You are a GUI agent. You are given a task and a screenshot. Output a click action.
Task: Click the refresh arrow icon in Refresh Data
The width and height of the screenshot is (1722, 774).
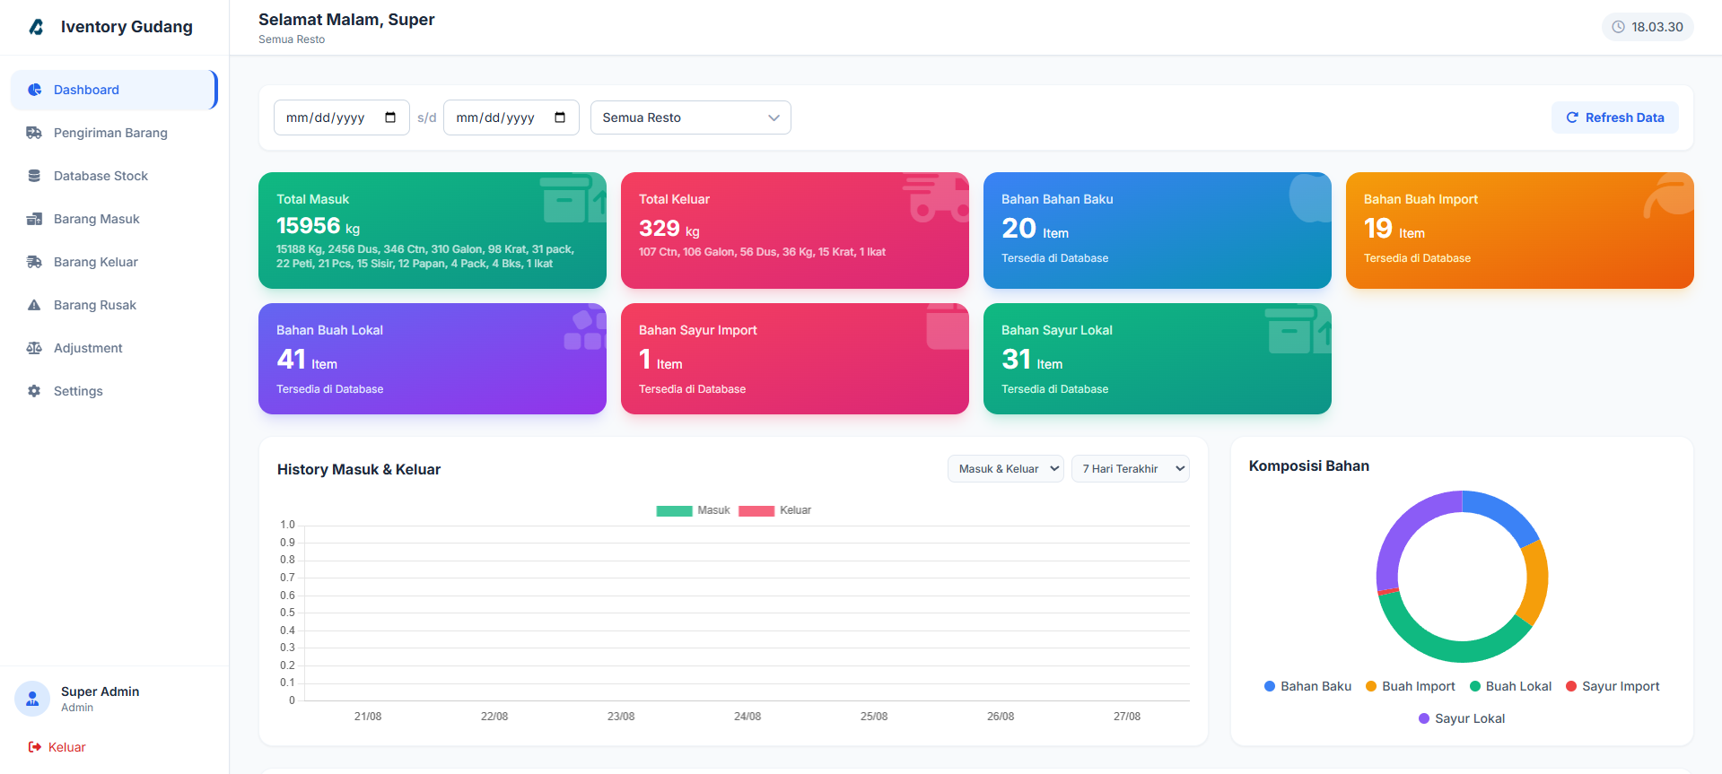pos(1572,117)
